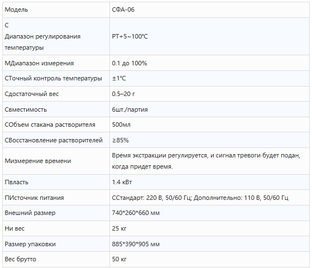The image size is (312, 268).
Task: Click 'МДиапазон измерения' row label
Action: (x=39, y=63)
